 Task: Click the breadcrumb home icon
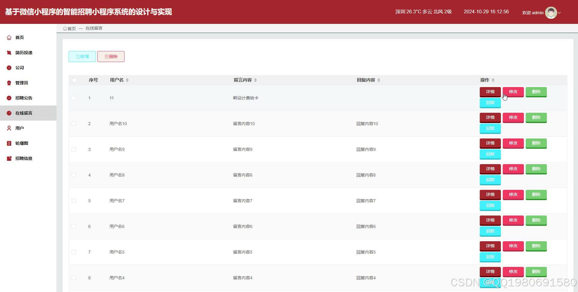click(x=65, y=28)
